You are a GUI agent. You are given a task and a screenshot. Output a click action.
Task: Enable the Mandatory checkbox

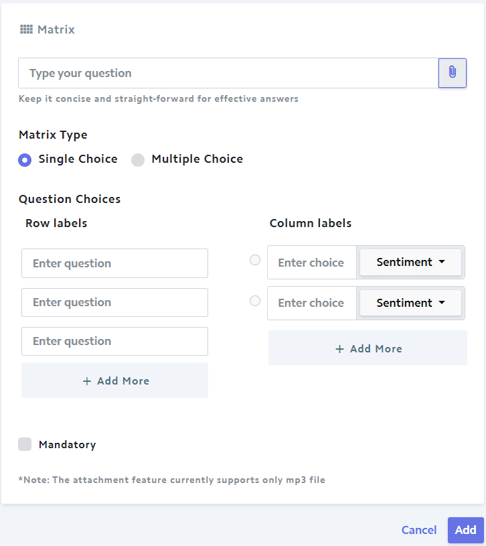[25, 444]
